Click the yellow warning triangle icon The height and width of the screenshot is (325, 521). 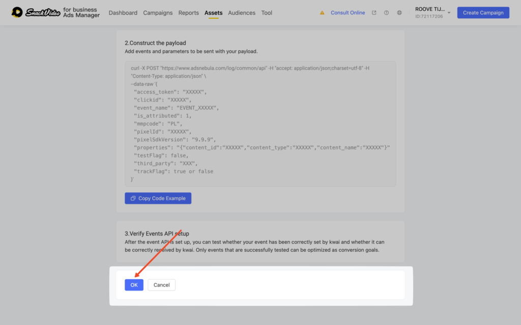click(x=322, y=13)
